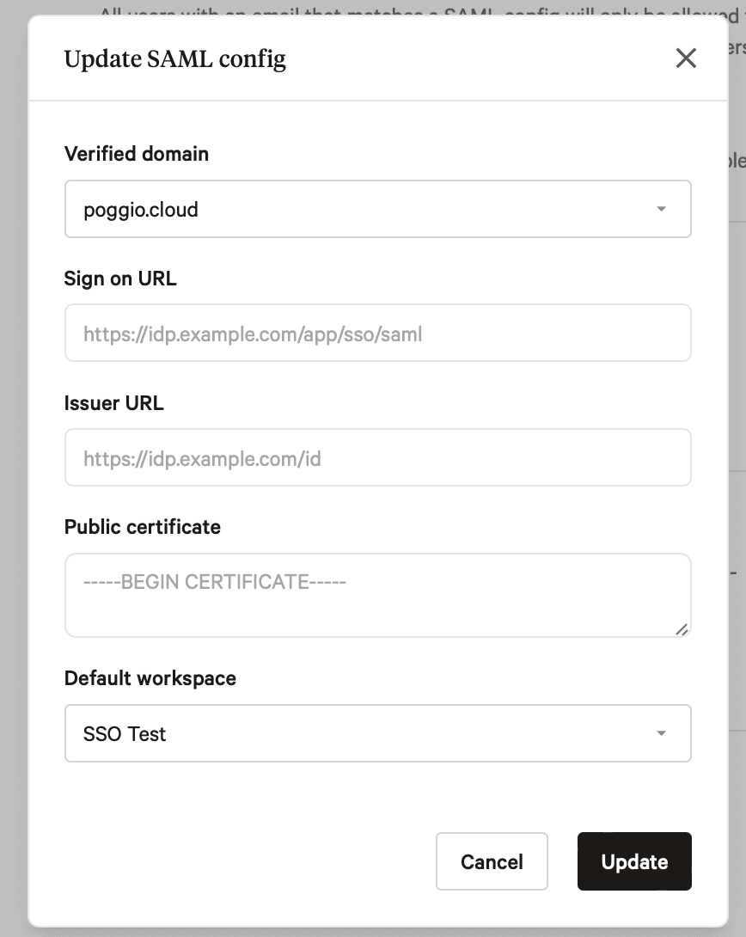Click the Public certificate text area
The width and height of the screenshot is (746, 937).
(377, 593)
